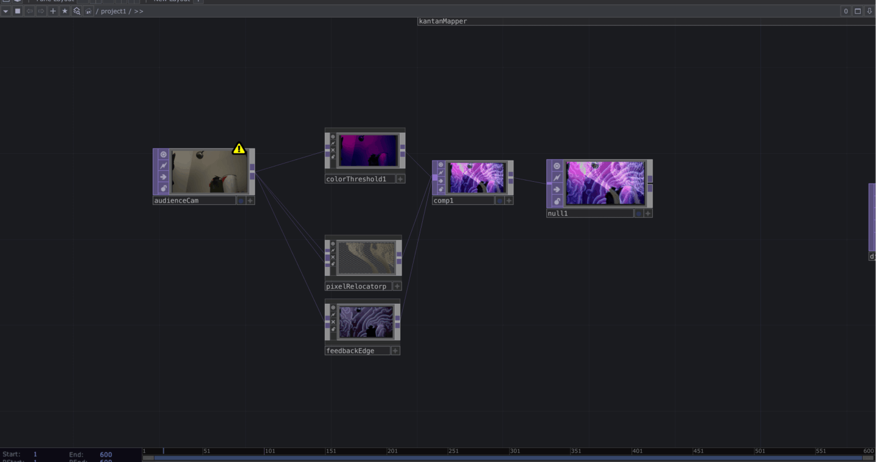Click the warning icon on audienceCam
The width and height of the screenshot is (876, 462).
[x=239, y=148]
